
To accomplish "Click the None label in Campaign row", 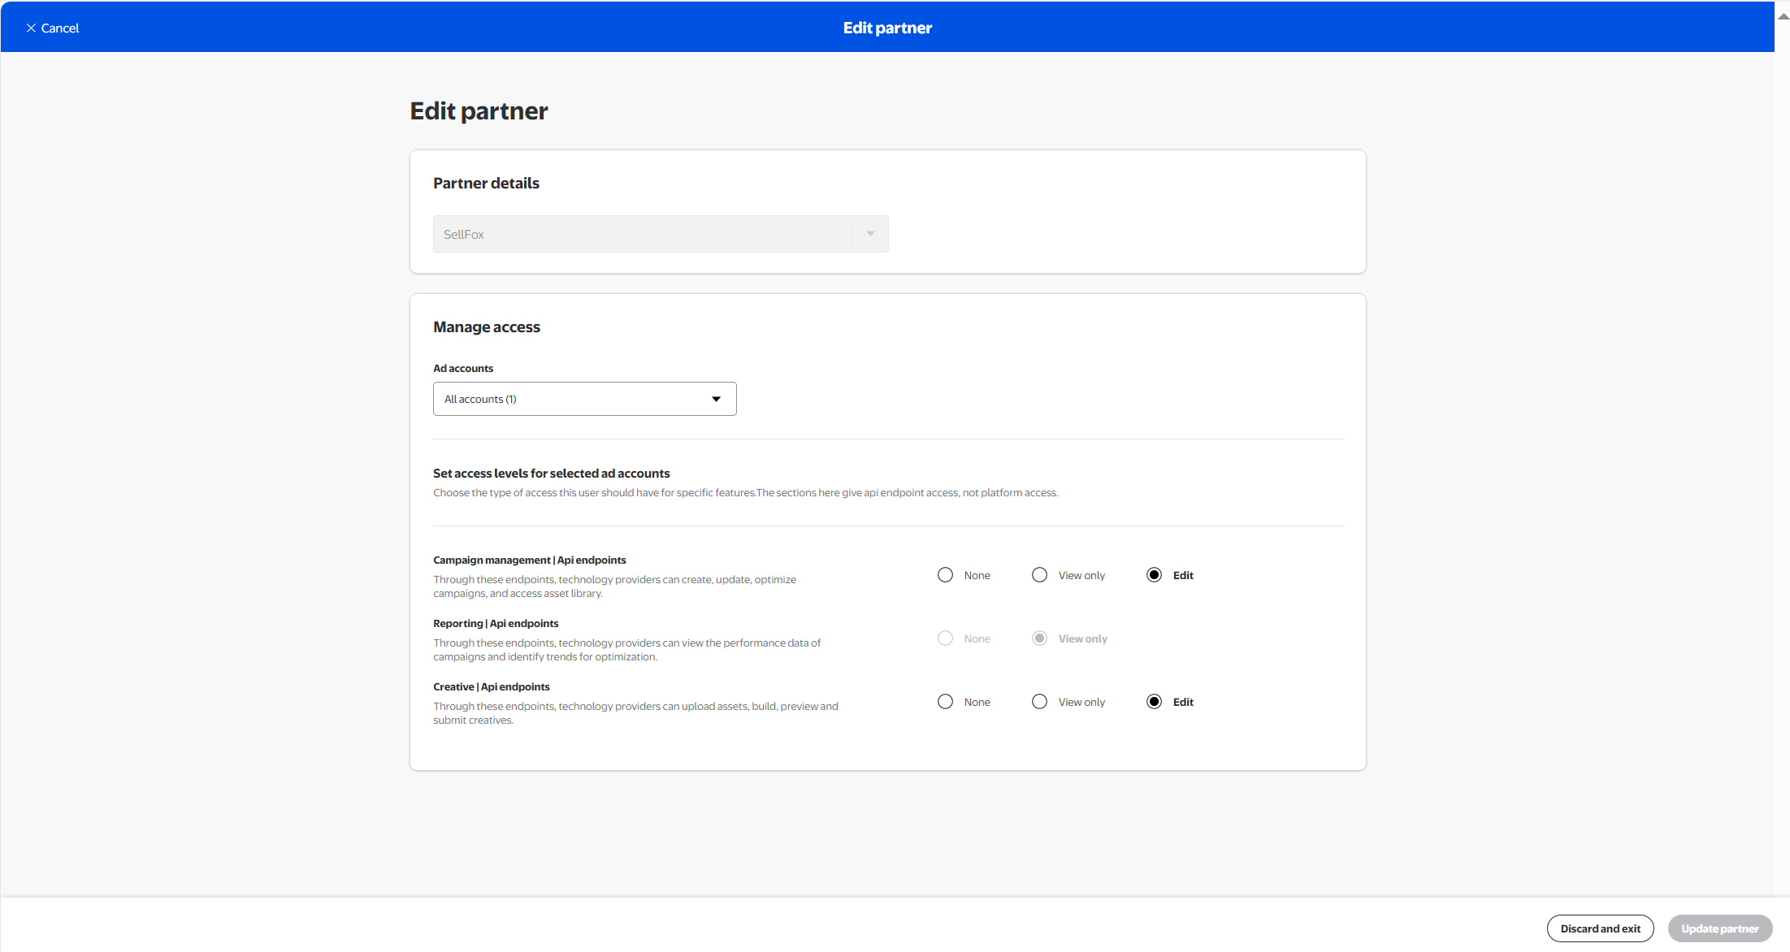I will click(977, 575).
